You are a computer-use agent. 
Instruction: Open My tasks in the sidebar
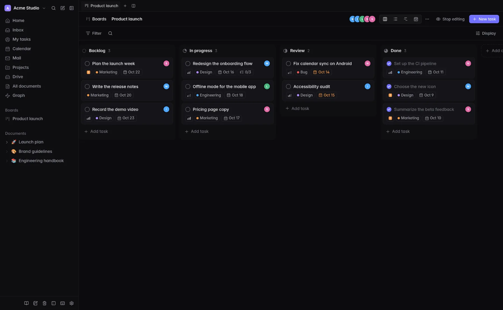point(39,39)
